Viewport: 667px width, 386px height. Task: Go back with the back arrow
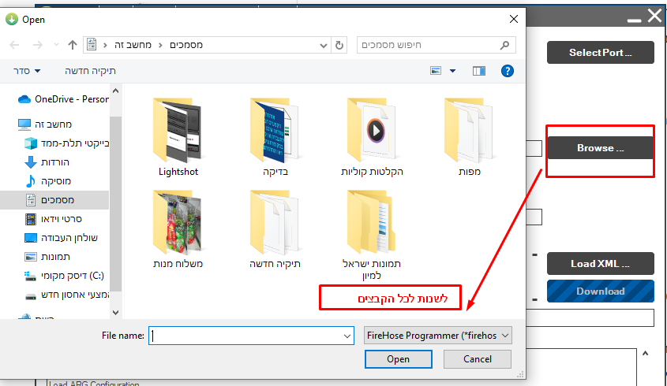click(14, 45)
